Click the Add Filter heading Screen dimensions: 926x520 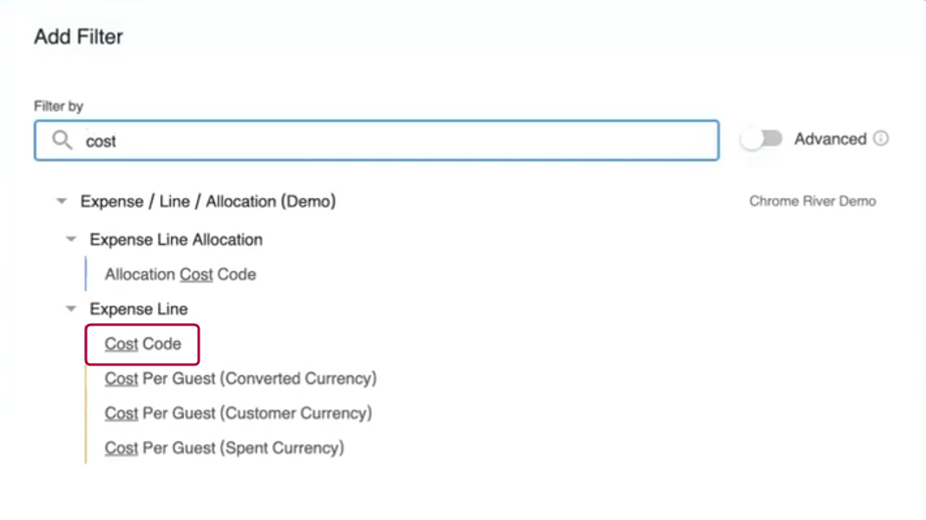click(78, 36)
